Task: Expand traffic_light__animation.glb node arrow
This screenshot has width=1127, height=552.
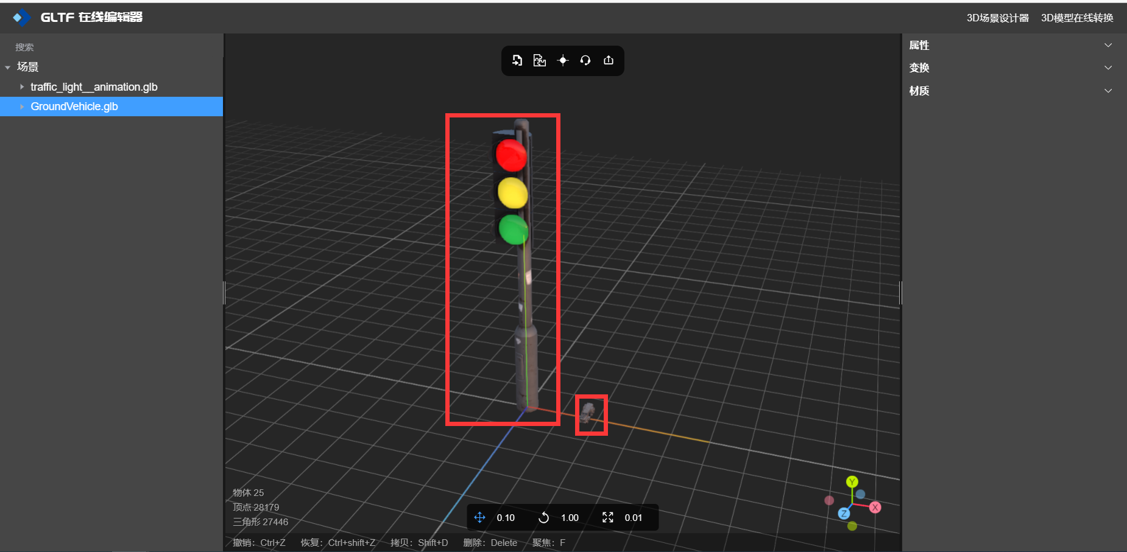Action: pos(22,87)
